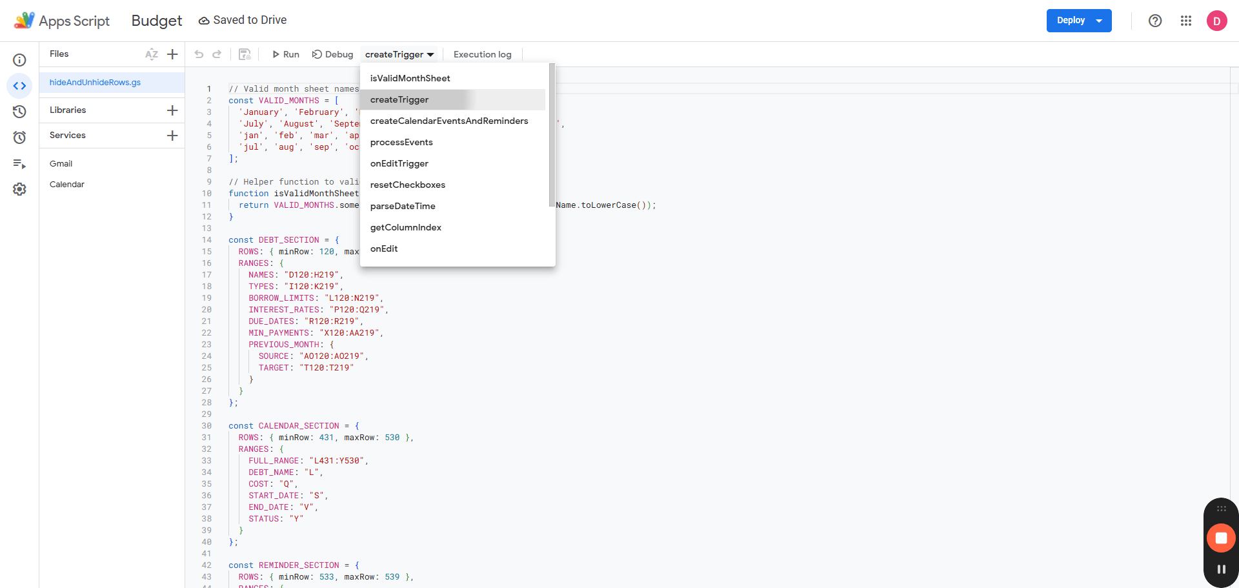Run the selected function
1239x588 pixels.
pos(285,54)
